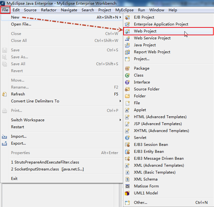The image size is (214, 207).
Task: Click the JSP Advanced Templates icon
Action: 127,124
